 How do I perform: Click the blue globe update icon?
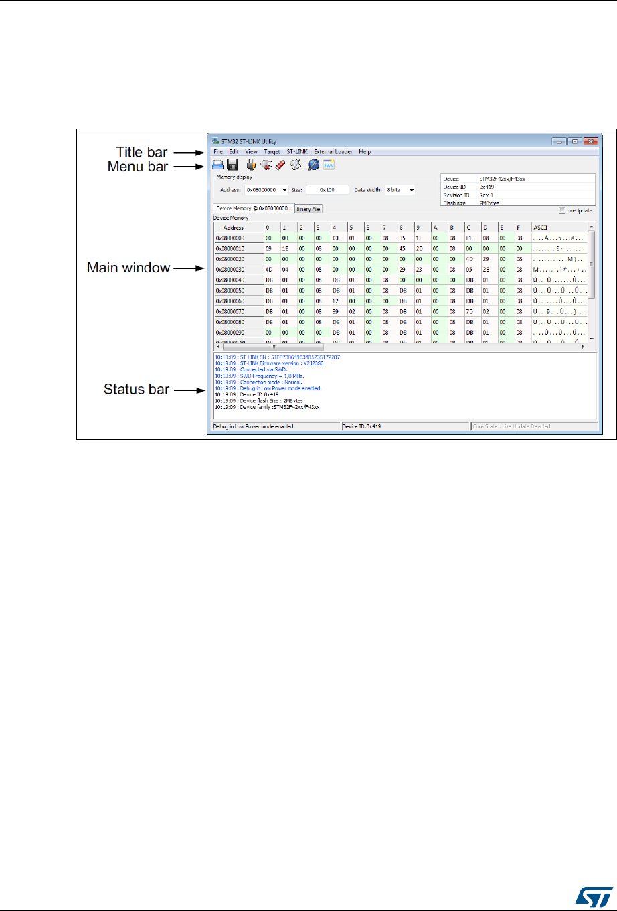coord(313,164)
